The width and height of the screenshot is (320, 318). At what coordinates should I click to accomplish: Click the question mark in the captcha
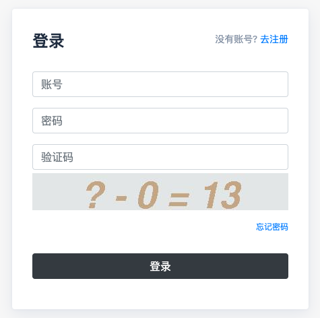(95, 195)
